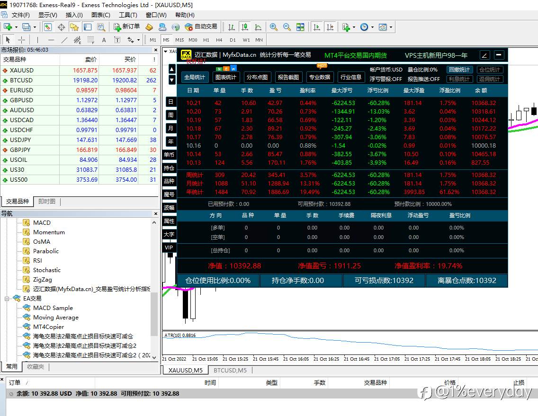Click the 全局统计 button
The image size is (538, 416).
195,77
